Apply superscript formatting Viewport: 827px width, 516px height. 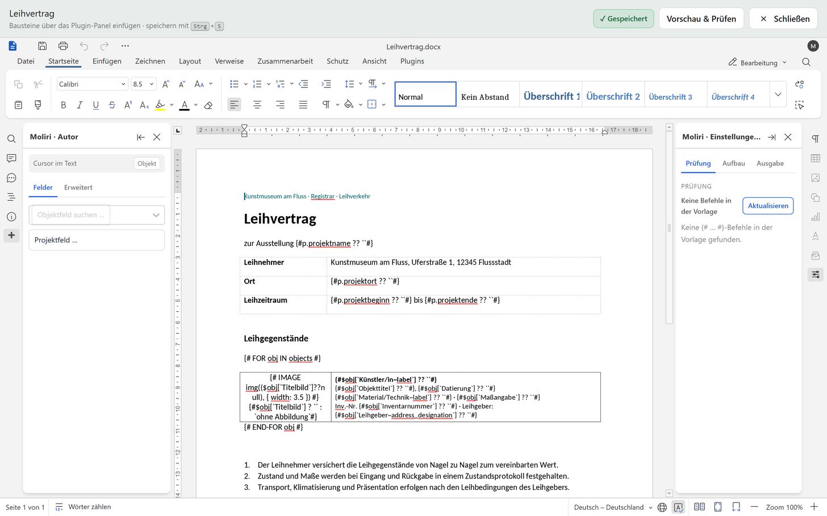(x=128, y=105)
